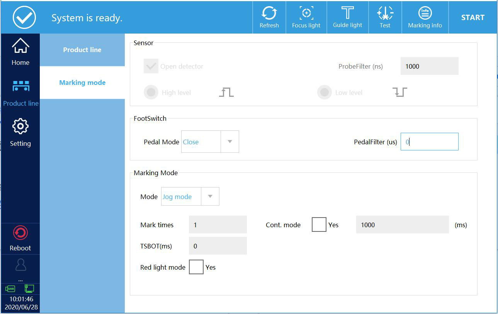
Task: Open Product line sidebar section
Action: (20, 93)
